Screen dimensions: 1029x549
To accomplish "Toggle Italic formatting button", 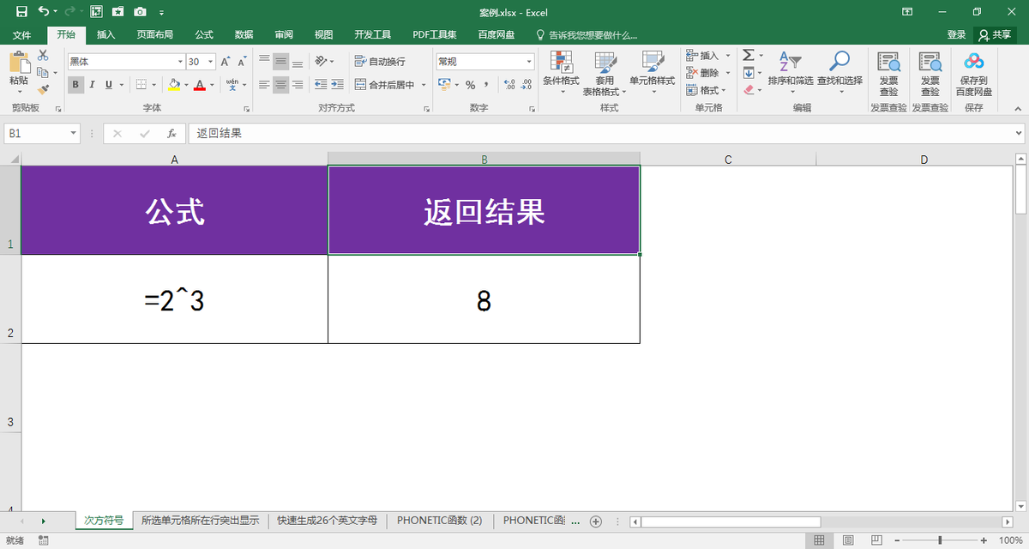I will pos(93,85).
